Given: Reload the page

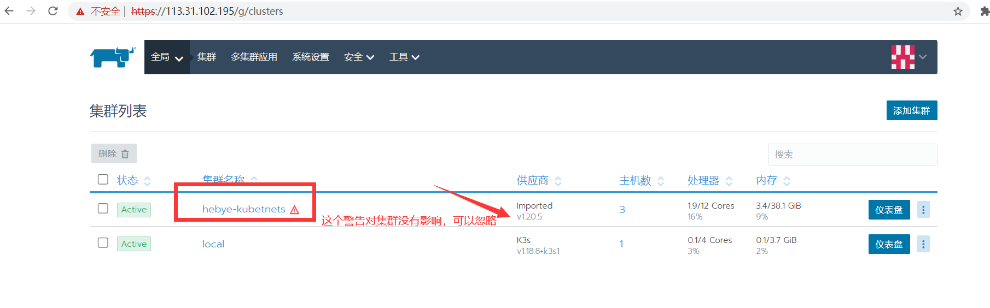Looking at the screenshot, I should 53,11.
